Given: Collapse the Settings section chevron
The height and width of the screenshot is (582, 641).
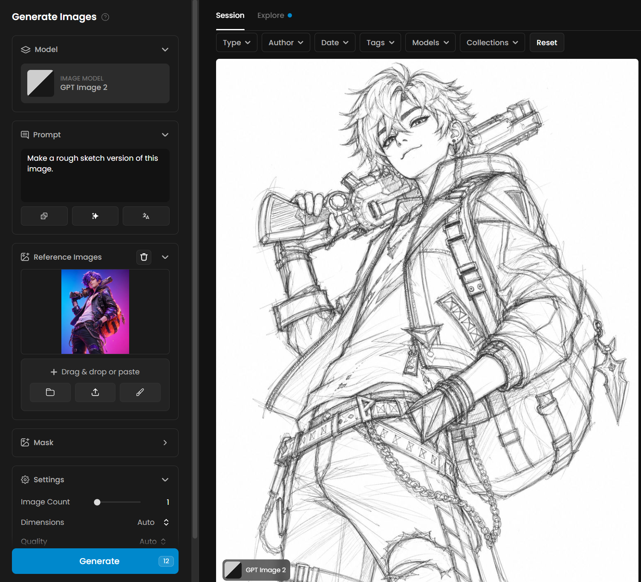Looking at the screenshot, I should 165,480.
